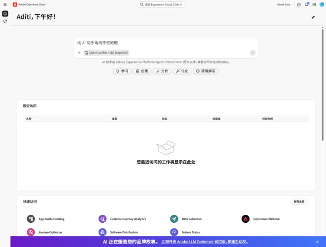The width and height of the screenshot is (326, 247).
Task: Sort by the 修改时间 column header
Action: point(268,119)
